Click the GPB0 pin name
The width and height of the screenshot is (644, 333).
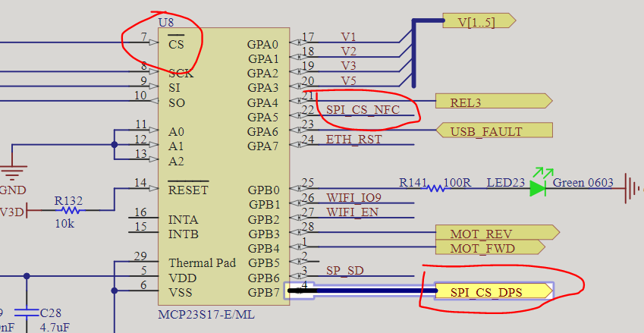click(x=264, y=190)
